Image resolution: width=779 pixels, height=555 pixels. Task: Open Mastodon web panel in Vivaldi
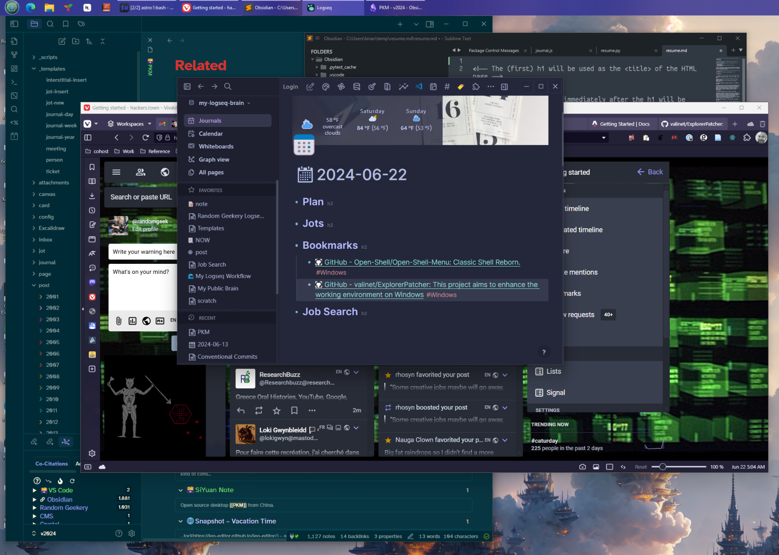coord(92,283)
